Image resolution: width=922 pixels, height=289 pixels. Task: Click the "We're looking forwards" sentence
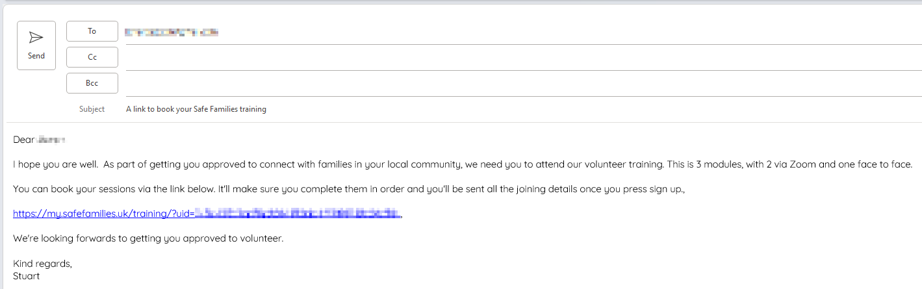[x=148, y=238]
